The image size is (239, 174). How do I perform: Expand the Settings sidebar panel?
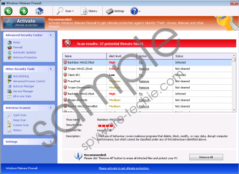pos(51,141)
